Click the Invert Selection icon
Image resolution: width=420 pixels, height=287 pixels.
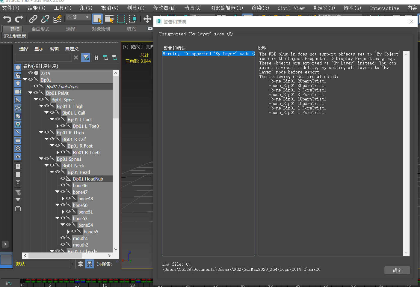tap(18, 183)
